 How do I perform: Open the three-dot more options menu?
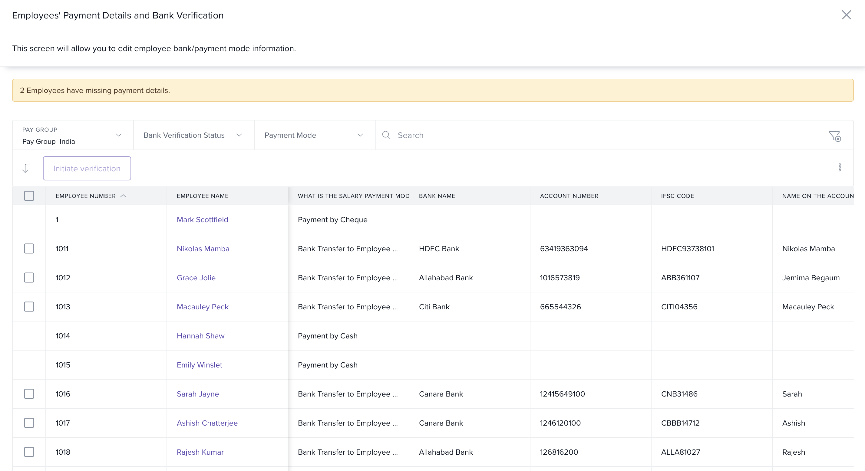(x=840, y=167)
